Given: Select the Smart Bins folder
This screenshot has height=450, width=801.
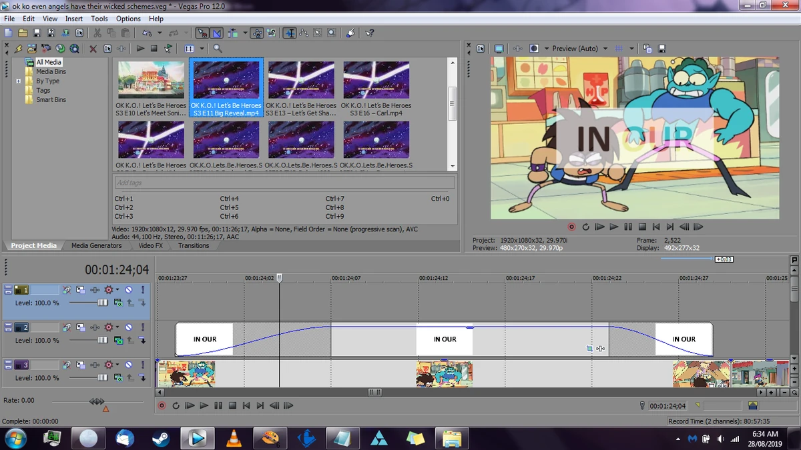Looking at the screenshot, I should point(51,100).
